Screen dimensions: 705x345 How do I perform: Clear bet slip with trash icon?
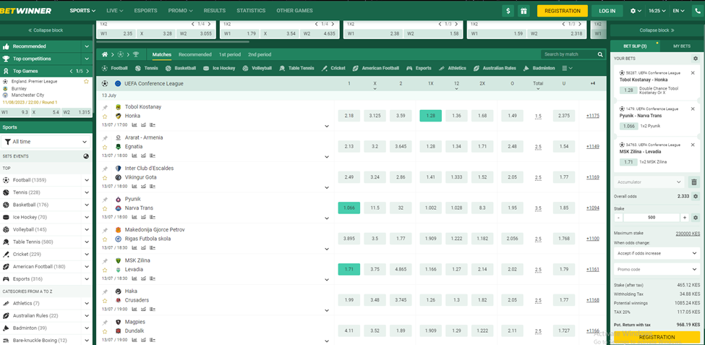tap(694, 182)
